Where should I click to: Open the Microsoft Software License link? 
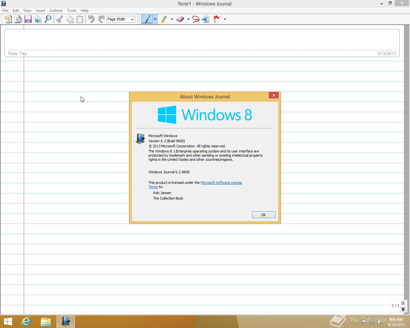[x=221, y=183]
